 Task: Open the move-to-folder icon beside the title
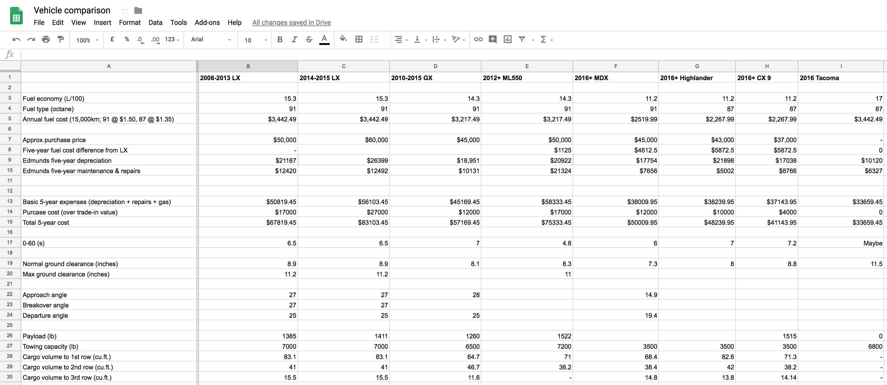138,11
